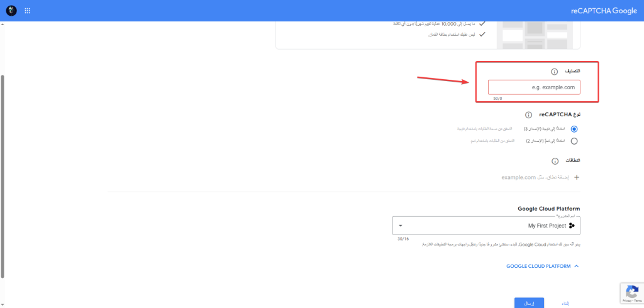Click the blue submit button
This screenshot has width=644, height=308.
pos(529,303)
